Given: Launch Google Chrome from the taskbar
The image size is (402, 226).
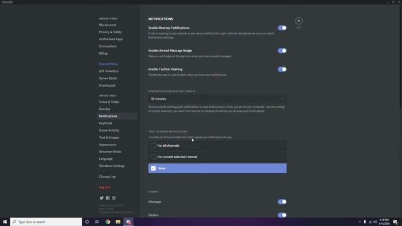Looking at the screenshot, I should tap(107, 222).
